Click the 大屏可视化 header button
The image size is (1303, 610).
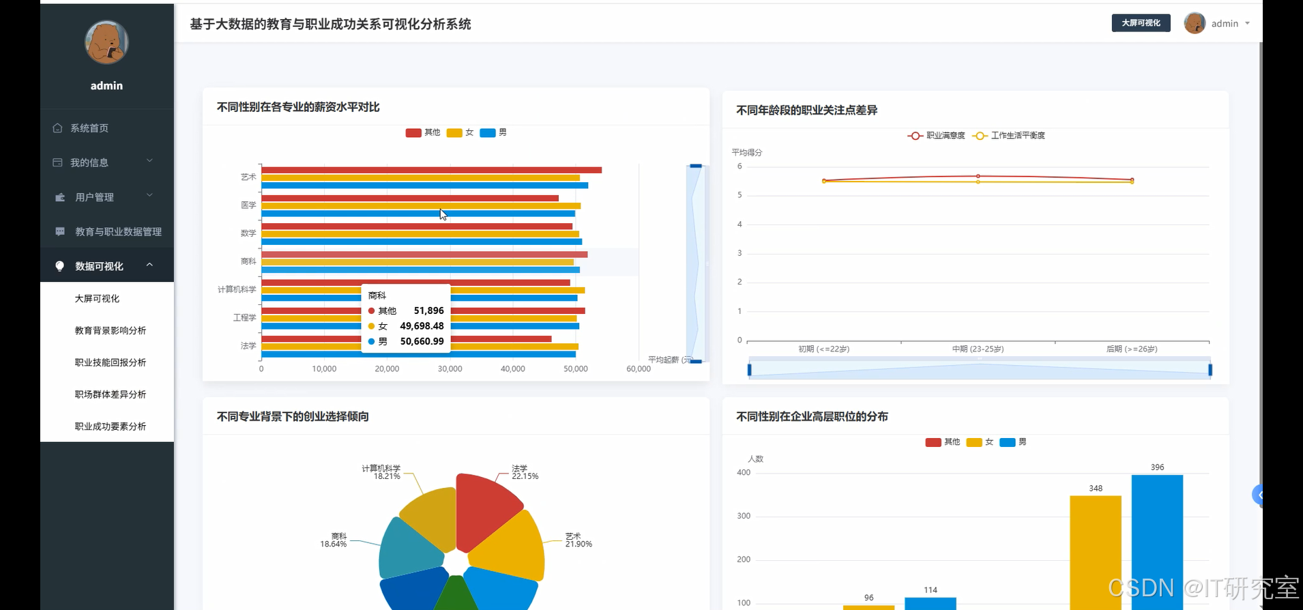(x=1141, y=23)
